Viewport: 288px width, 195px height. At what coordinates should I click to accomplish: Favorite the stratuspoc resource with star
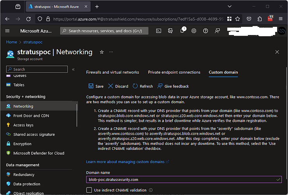(102, 52)
